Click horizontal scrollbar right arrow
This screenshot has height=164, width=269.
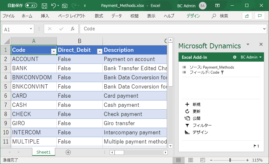tap(165, 152)
